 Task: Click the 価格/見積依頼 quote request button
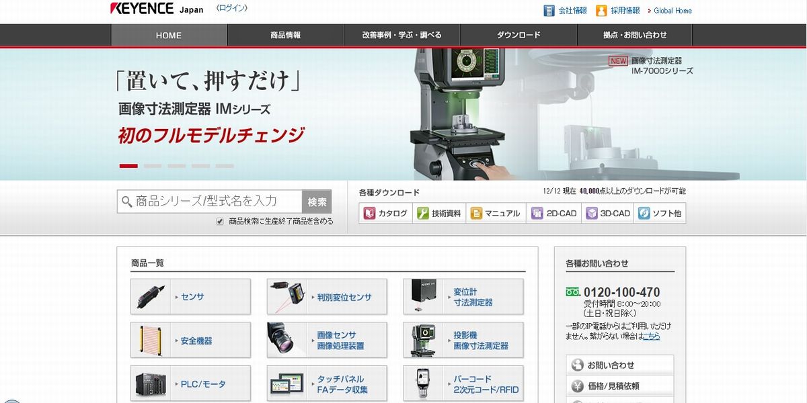(x=619, y=386)
